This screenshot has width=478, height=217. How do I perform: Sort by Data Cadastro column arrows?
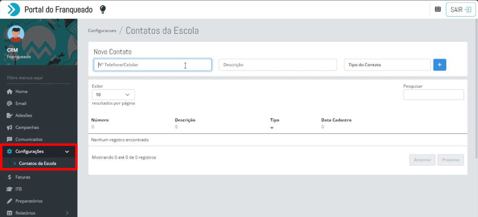click(323, 127)
